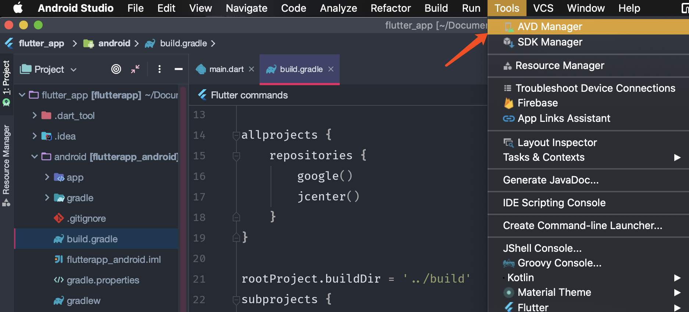The height and width of the screenshot is (312, 689).
Task: Open the Android Studio app menu
Action: pyautogui.click(x=76, y=8)
